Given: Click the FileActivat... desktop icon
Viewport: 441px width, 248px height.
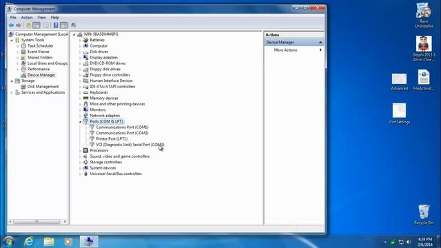Looking at the screenshot, I should [x=424, y=80].
